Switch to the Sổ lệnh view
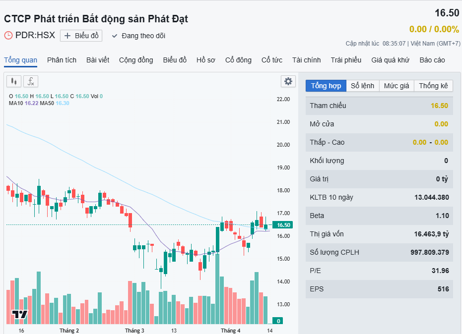Image resolution: width=462 pixels, height=334 pixels. click(362, 86)
